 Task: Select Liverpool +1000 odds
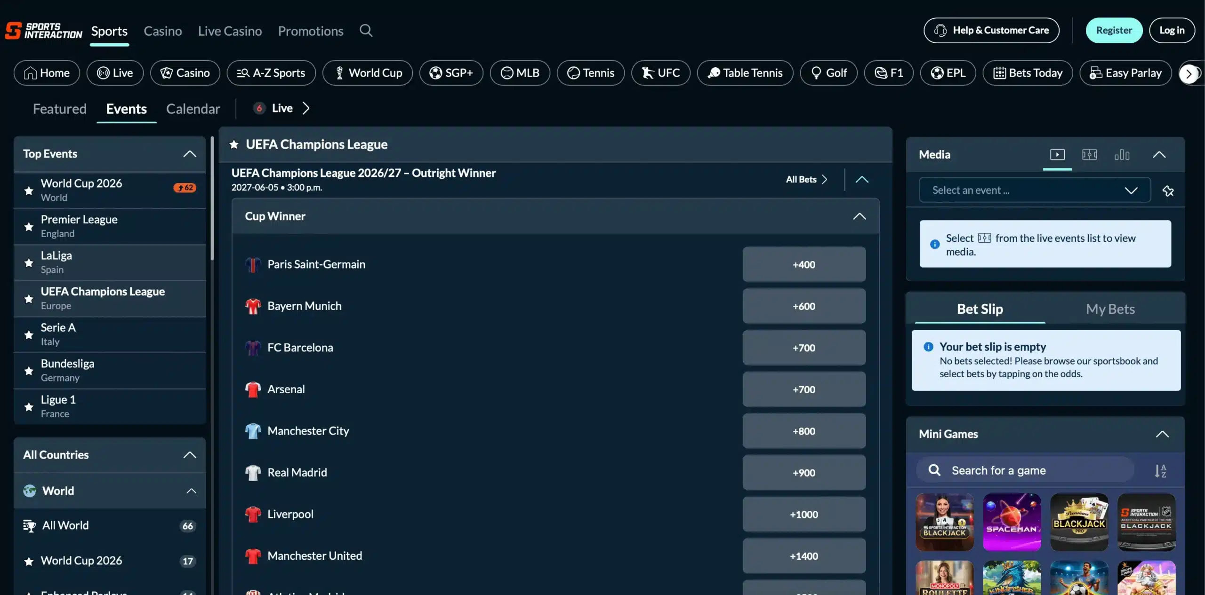804,515
